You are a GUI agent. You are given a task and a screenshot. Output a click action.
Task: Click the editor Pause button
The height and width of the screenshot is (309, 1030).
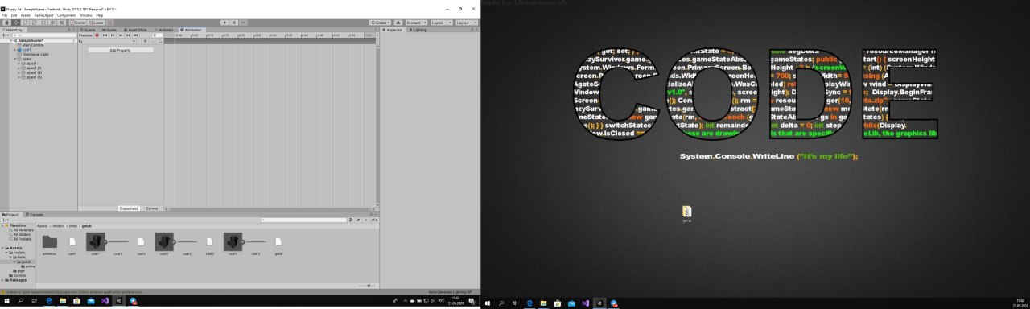click(x=233, y=23)
